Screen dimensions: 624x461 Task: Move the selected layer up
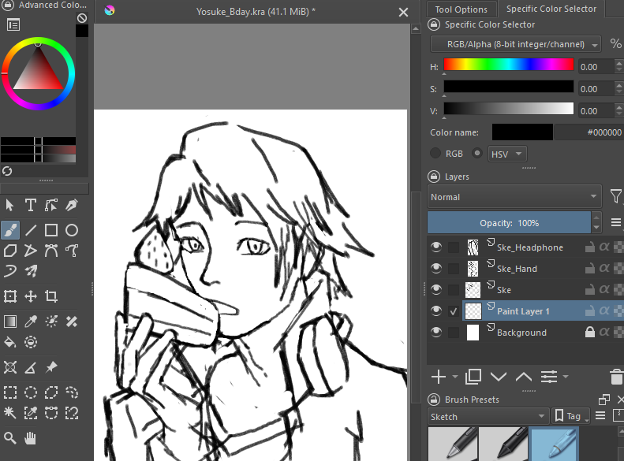click(x=524, y=377)
